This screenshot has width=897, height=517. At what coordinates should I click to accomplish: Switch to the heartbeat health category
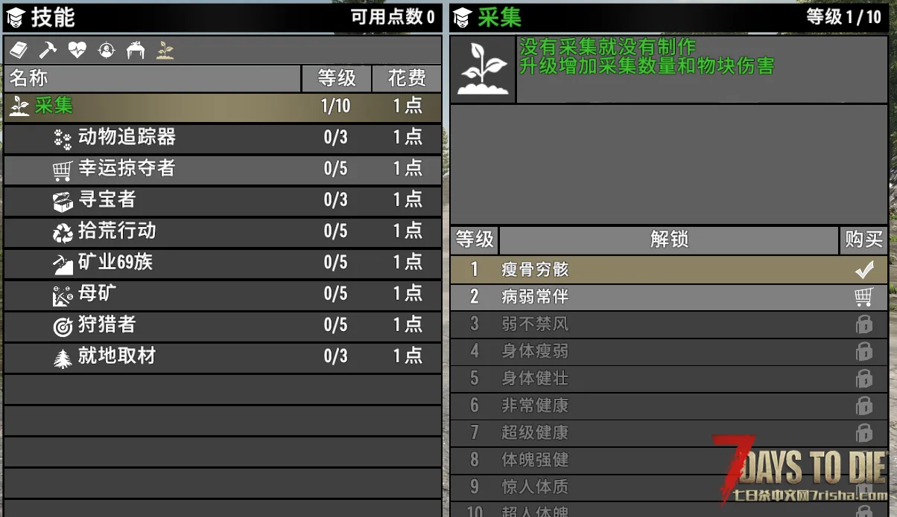77,50
